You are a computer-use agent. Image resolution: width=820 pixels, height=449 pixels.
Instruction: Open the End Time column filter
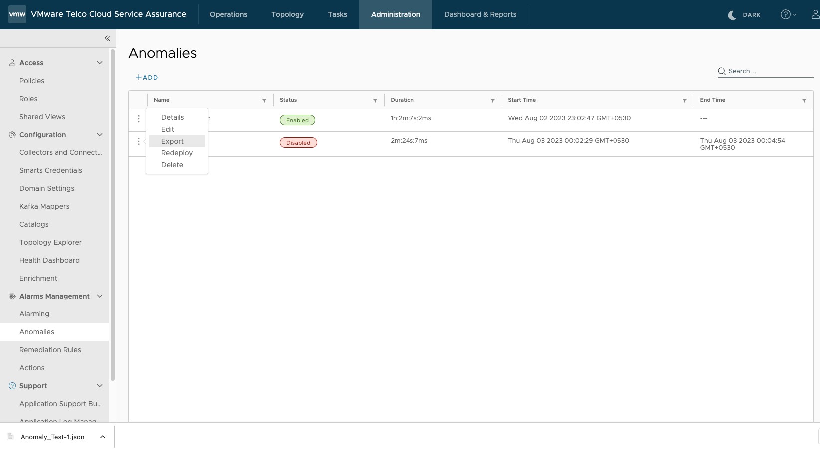804,100
